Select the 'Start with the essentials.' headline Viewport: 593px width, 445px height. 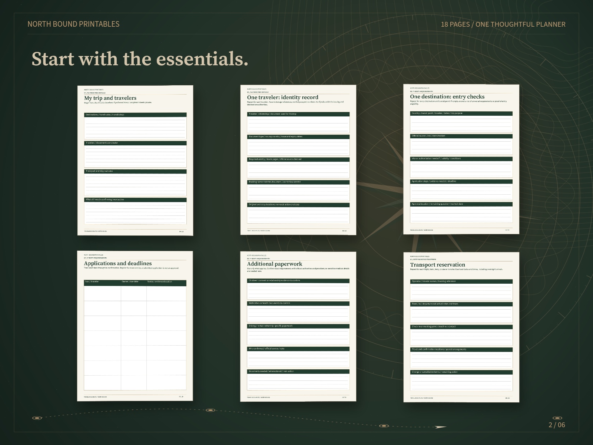pos(140,59)
